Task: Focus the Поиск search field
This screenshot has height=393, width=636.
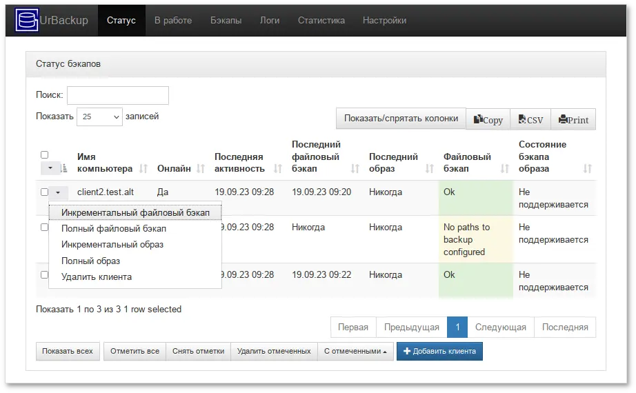Action: tap(118, 95)
